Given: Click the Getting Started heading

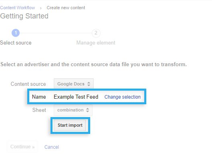Looking at the screenshot, I should click(x=24, y=16).
